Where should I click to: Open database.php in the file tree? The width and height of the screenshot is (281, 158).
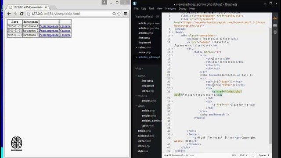[x=146, y=136]
